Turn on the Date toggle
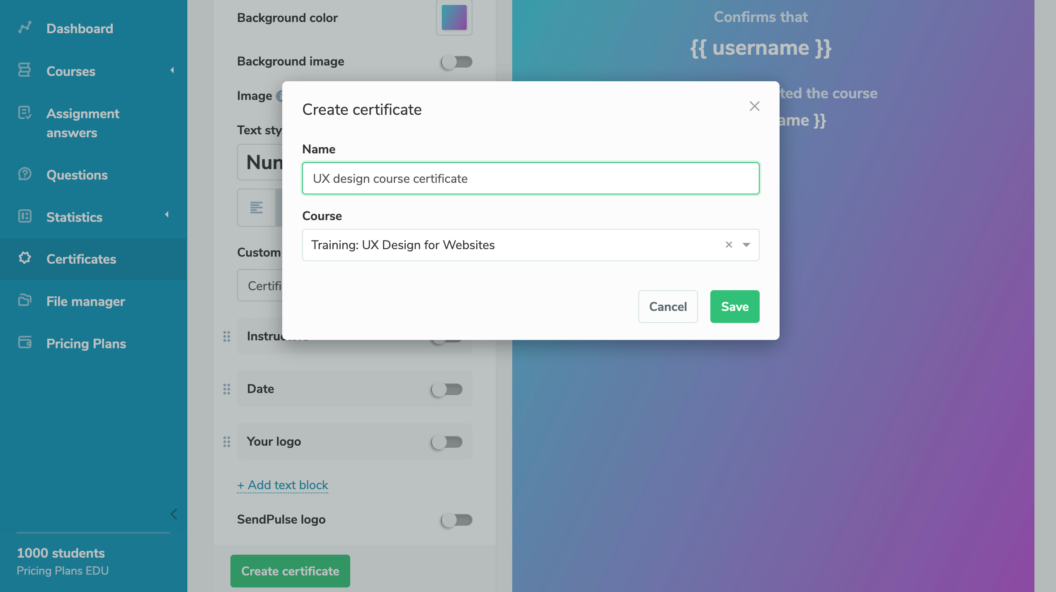Viewport: 1056px width, 592px height. pyautogui.click(x=446, y=389)
